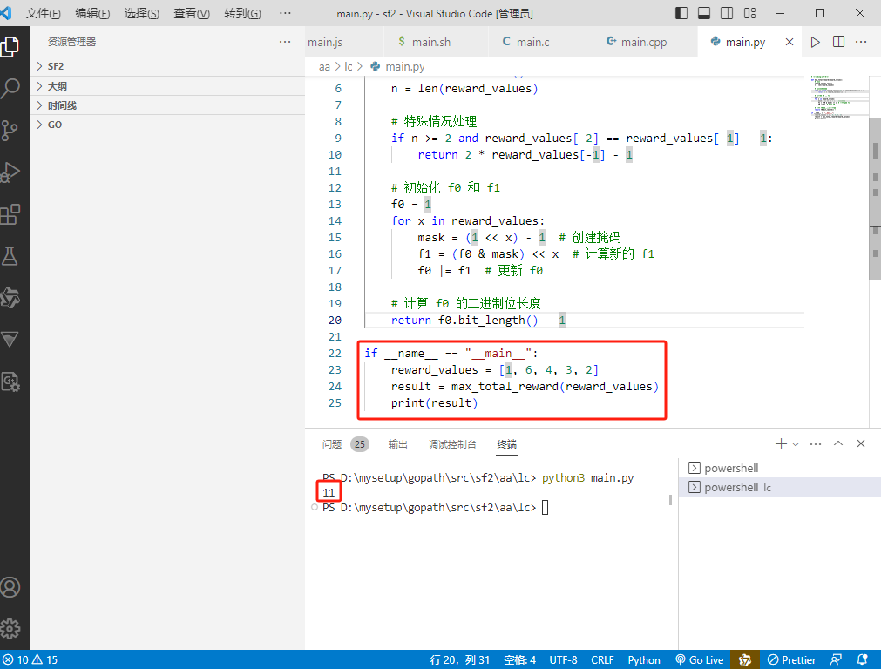Open panel More Actions ellipsis
The width and height of the screenshot is (881, 669).
[x=816, y=444]
